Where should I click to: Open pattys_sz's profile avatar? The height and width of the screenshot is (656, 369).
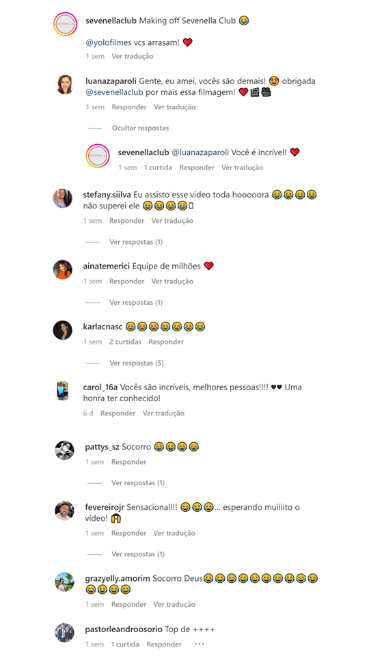tap(64, 450)
